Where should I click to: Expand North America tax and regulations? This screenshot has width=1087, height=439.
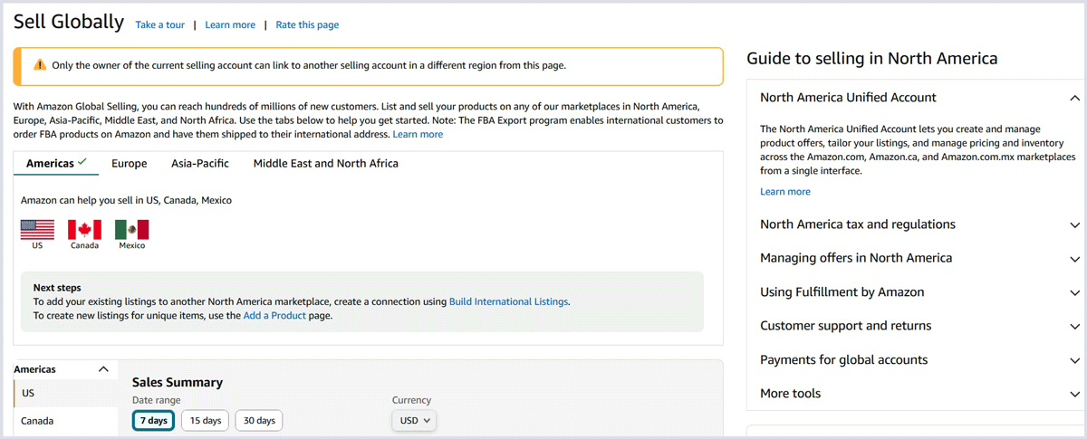1074,224
